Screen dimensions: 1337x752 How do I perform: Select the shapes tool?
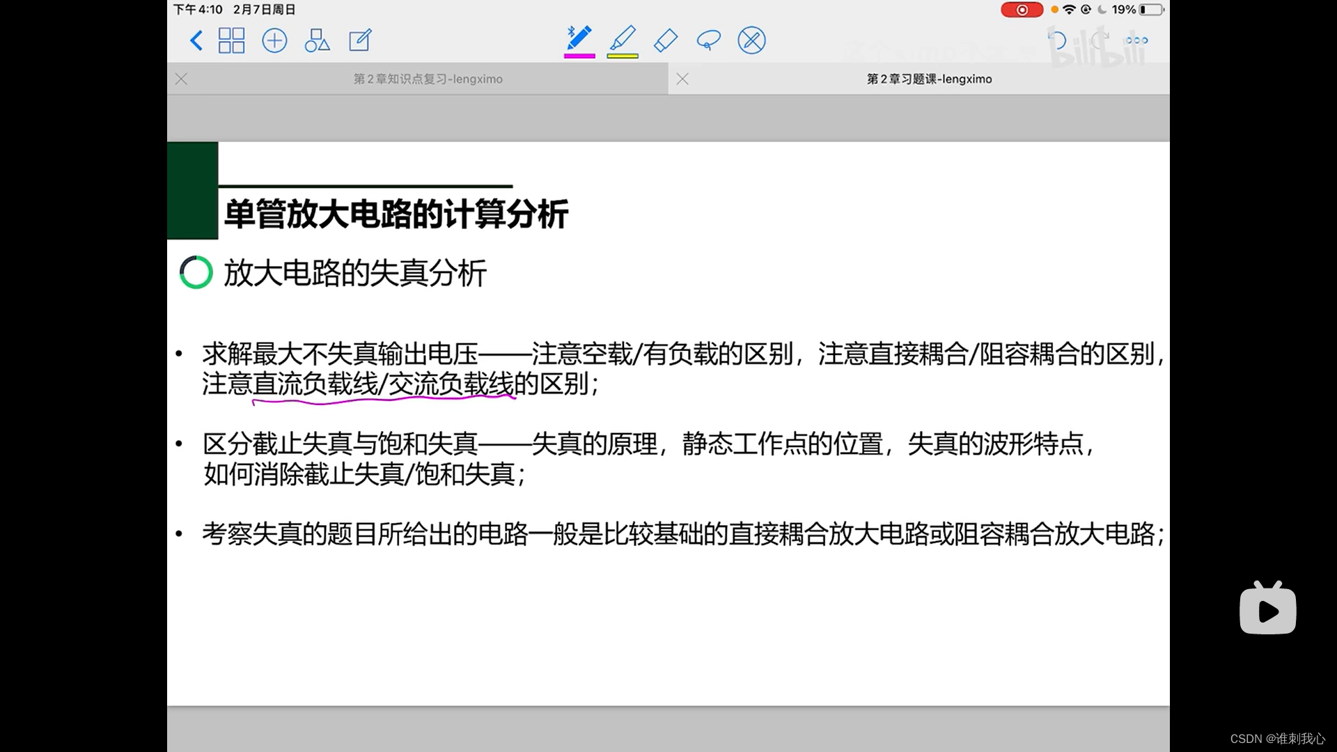(317, 40)
